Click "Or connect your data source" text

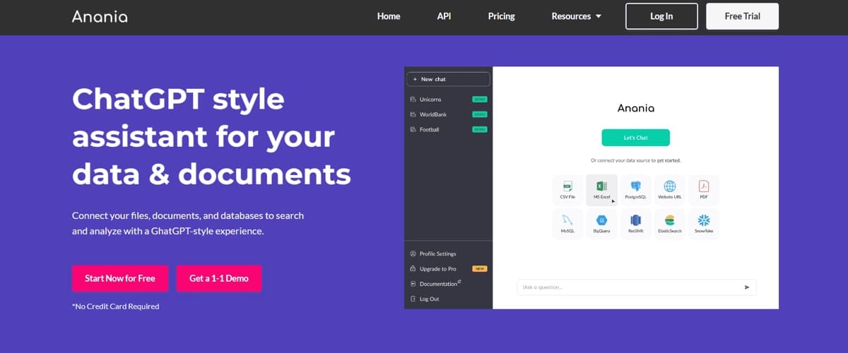point(635,160)
